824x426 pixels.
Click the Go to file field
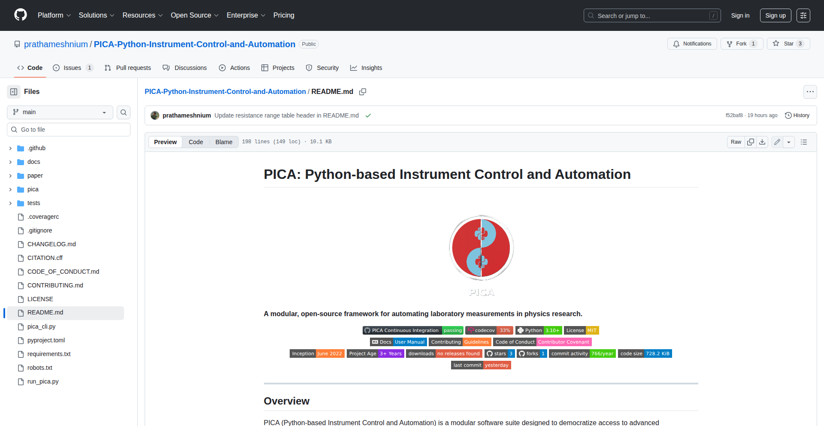tap(68, 129)
